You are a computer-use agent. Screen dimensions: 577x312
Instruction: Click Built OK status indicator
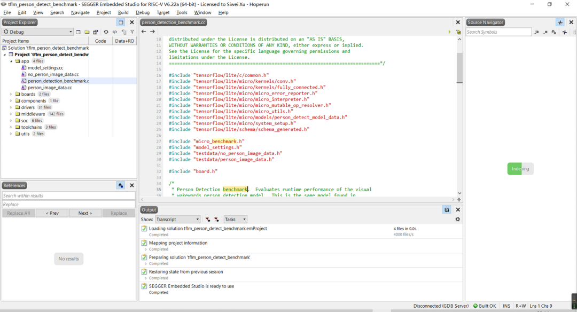pyautogui.click(x=484, y=306)
